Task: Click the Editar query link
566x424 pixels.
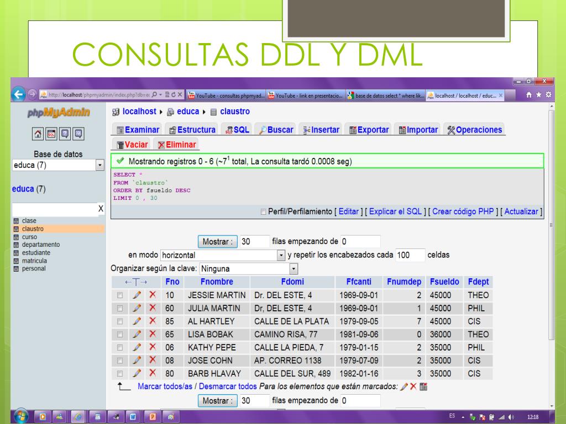Action: pos(348,211)
